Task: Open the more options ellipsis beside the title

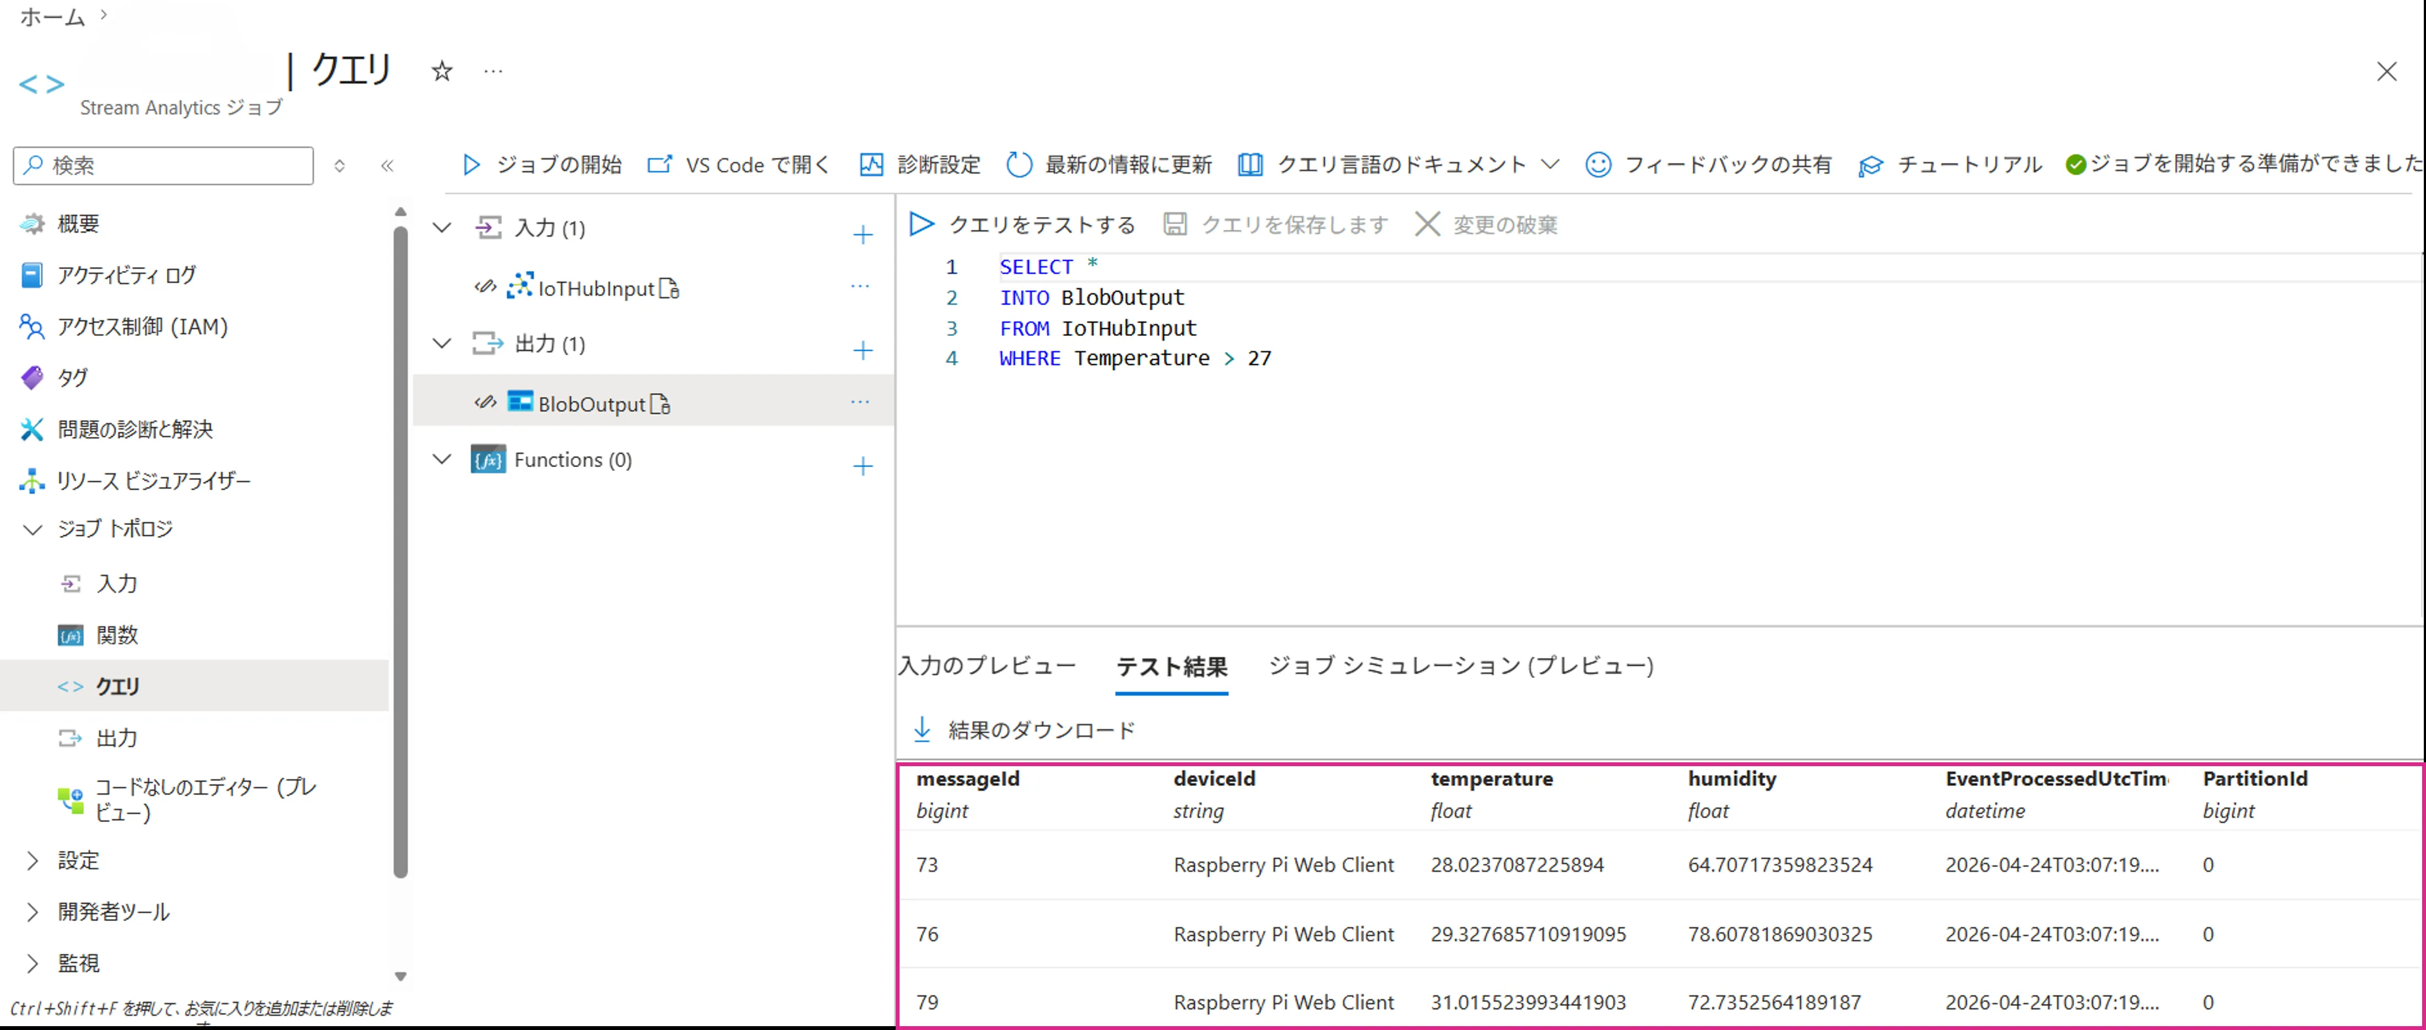Action: (x=492, y=71)
